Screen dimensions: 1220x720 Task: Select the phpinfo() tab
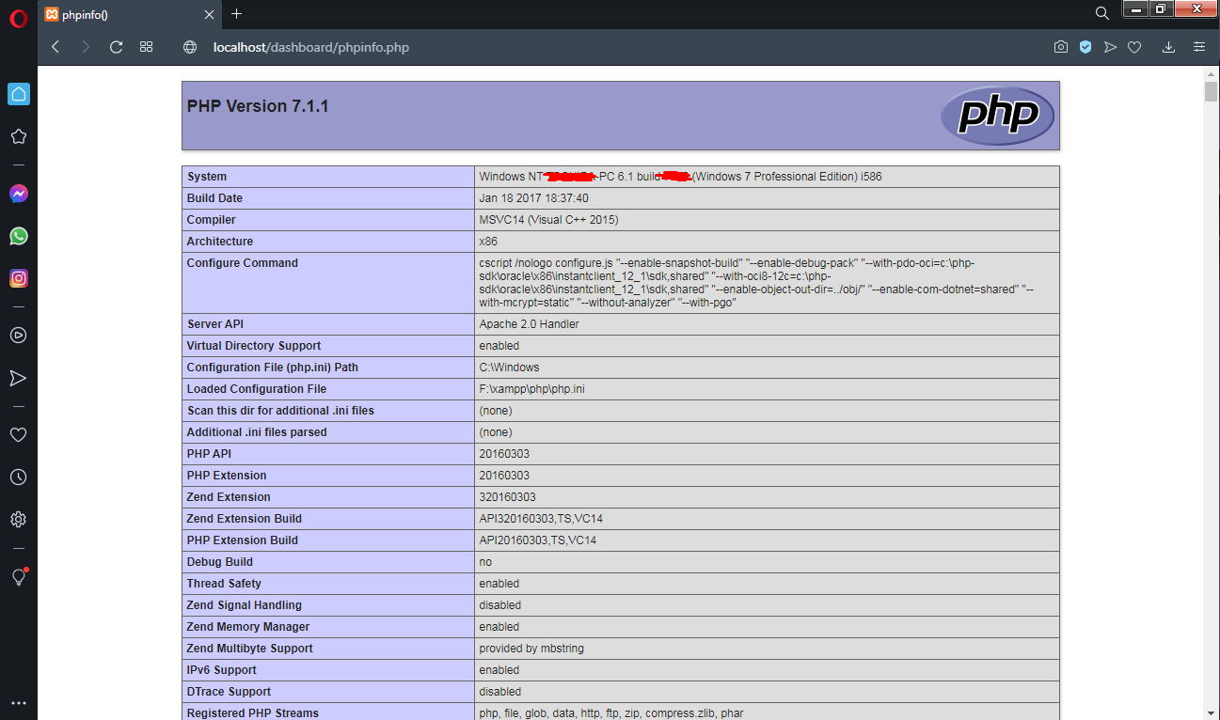click(x=130, y=14)
